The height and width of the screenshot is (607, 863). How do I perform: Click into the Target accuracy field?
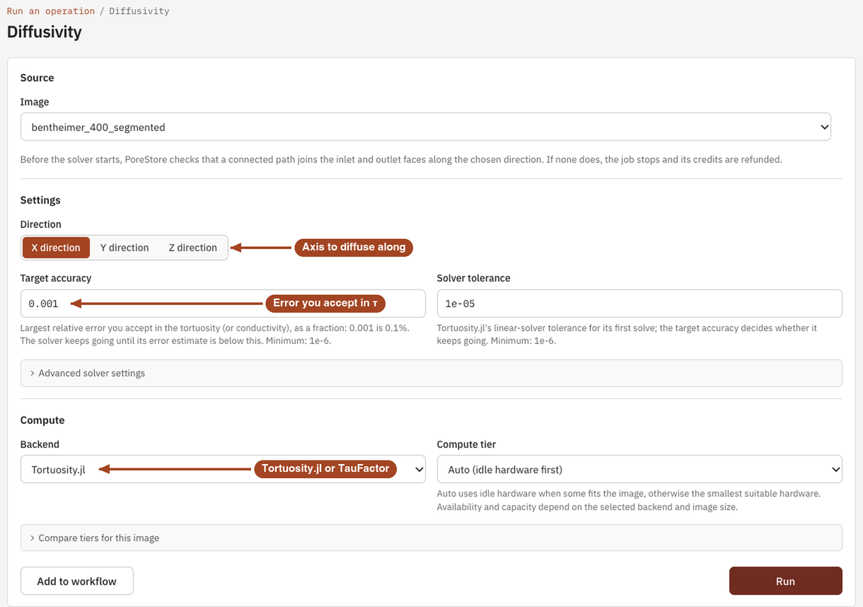coord(223,303)
